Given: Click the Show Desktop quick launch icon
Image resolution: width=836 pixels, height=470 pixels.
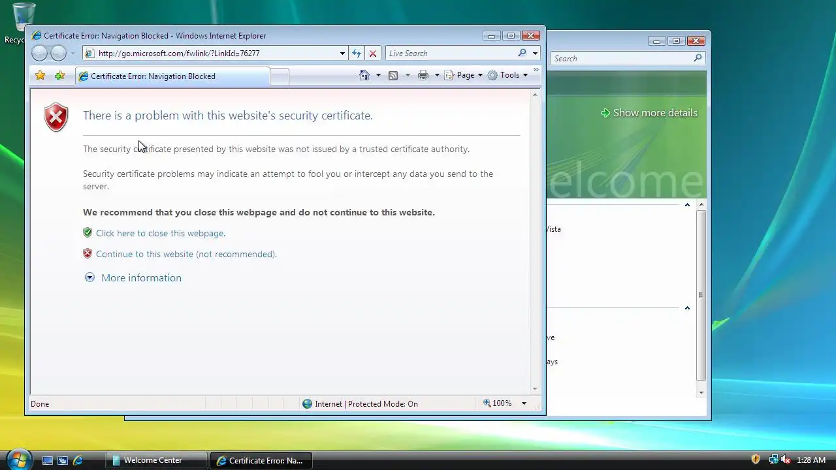Looking at the screenshot, I should point(47,460).
